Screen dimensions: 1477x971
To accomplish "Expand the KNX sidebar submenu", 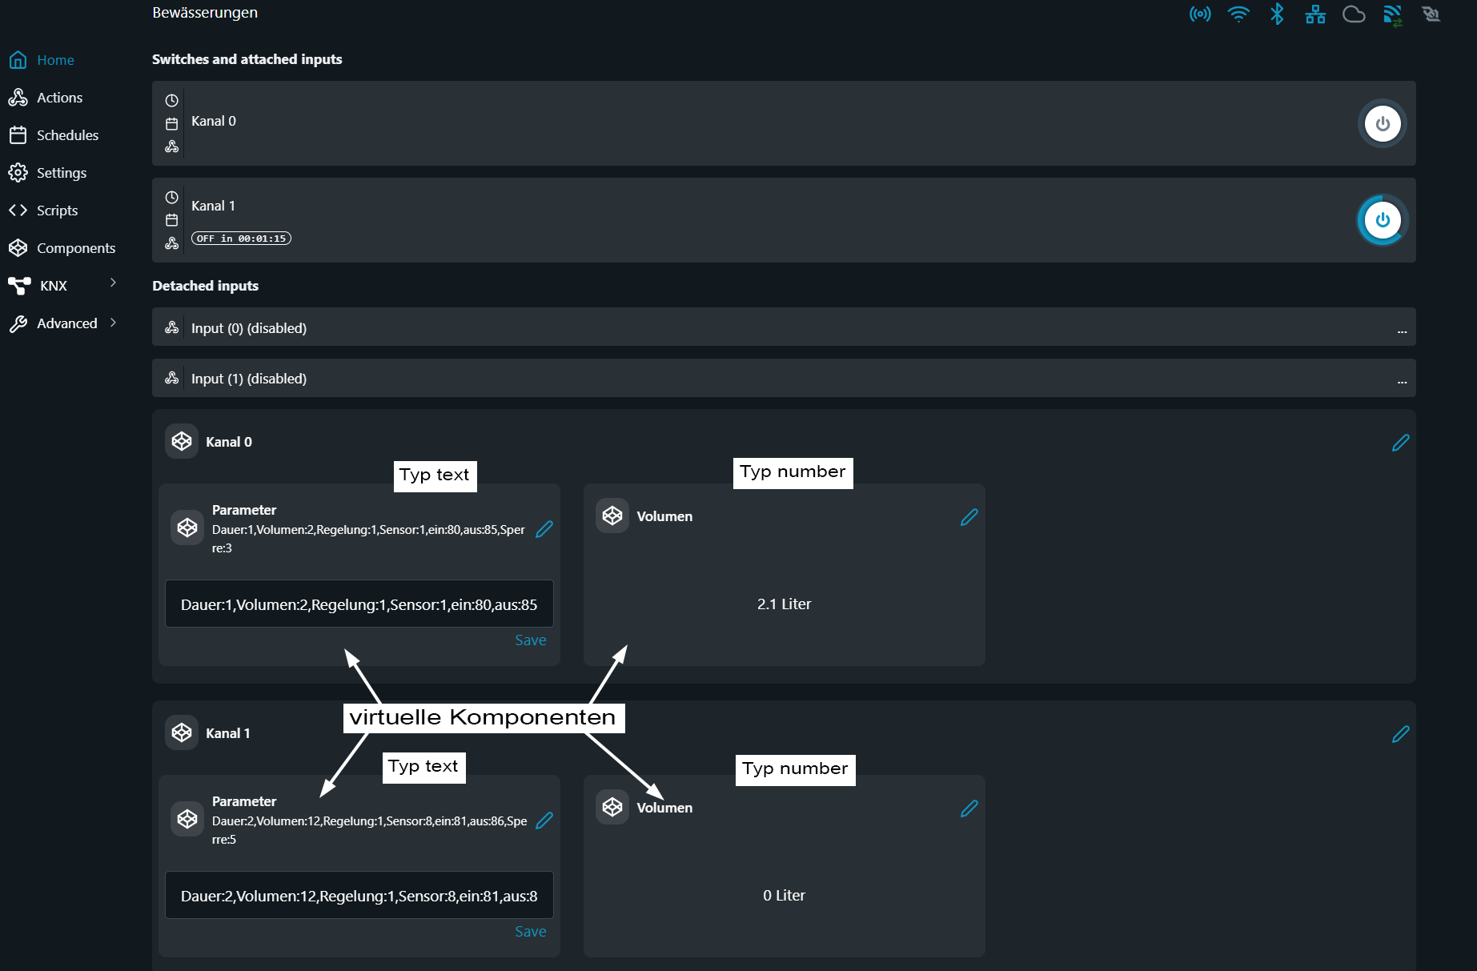I will point(113,283).
